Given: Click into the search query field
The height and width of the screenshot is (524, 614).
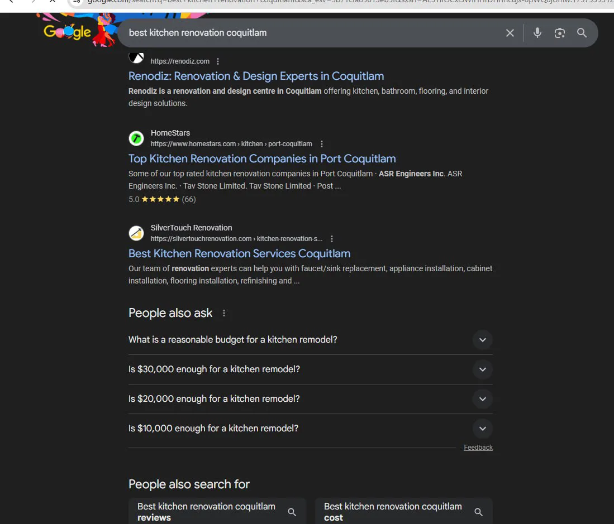Looking at the screenshot, I should tap(313, 33).
